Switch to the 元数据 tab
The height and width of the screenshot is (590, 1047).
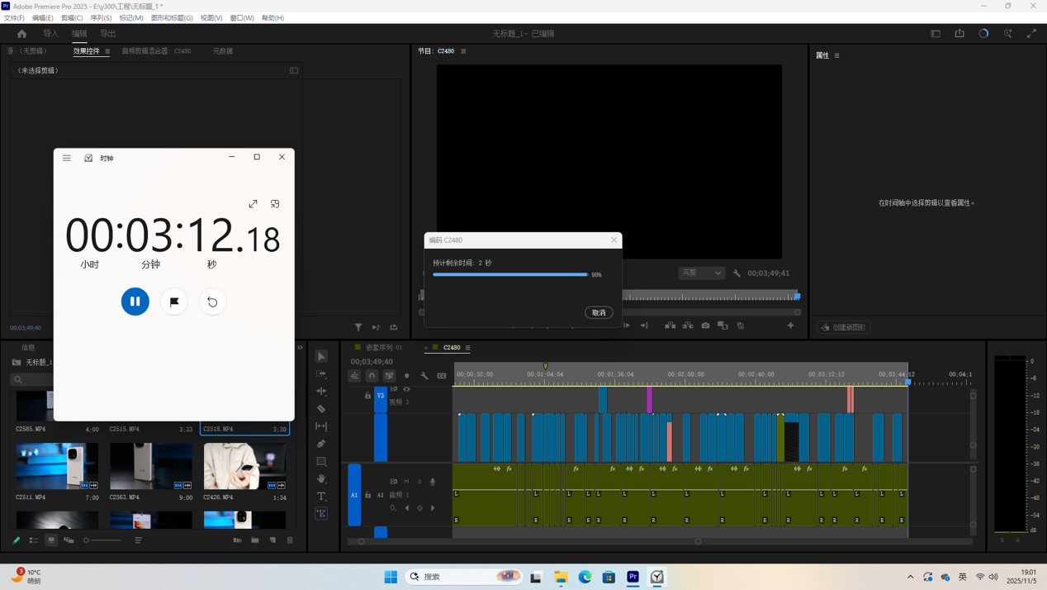(223, 51)
